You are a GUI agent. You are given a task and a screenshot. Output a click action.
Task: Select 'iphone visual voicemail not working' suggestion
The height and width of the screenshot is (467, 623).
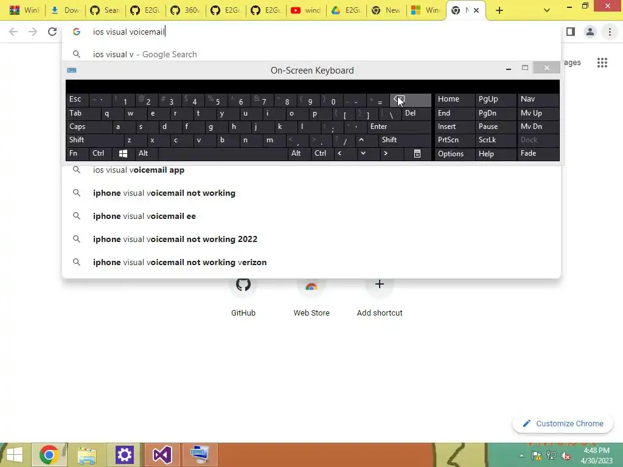[x=311, y=193]
